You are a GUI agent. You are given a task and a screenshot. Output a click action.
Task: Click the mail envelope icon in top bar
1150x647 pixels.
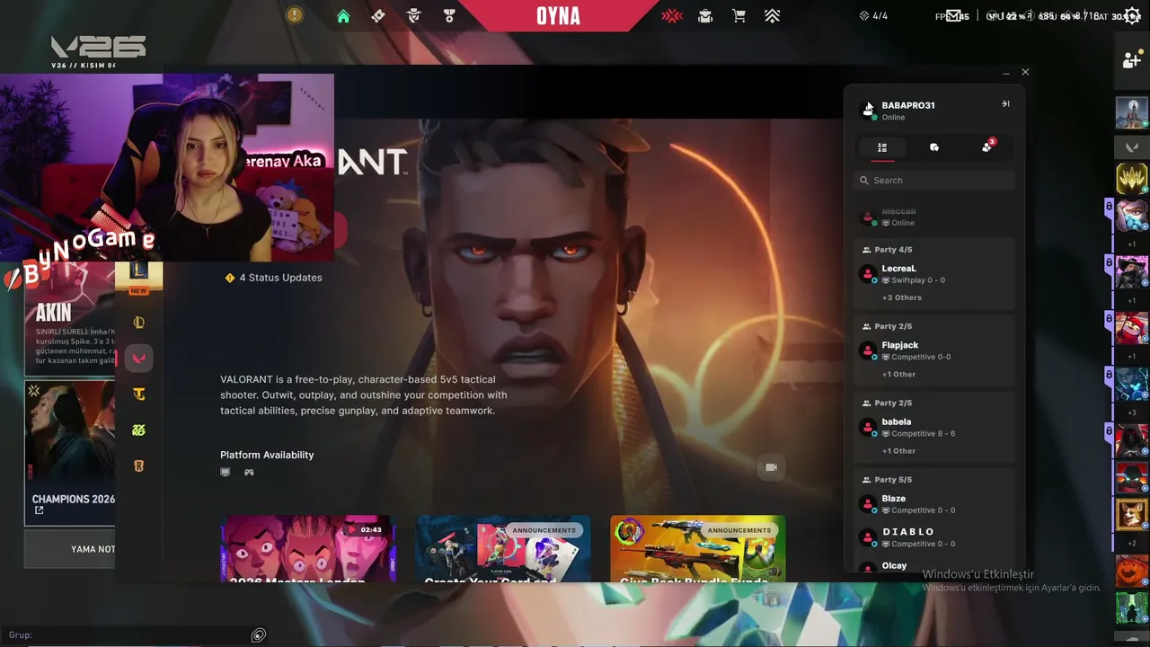coord(953,15)
